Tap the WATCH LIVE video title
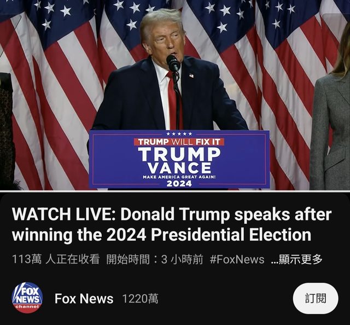350x325 pixels. click(172, 224)
